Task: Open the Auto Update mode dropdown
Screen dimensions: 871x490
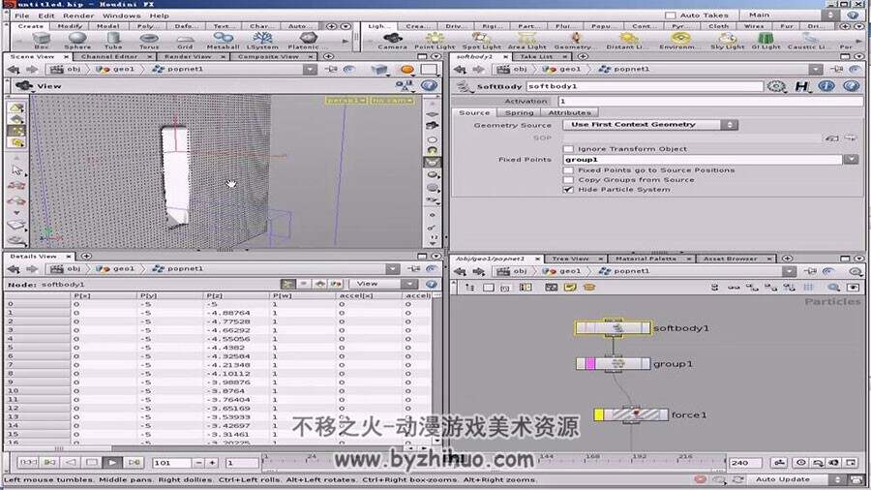Action: (x=797, y=479)
